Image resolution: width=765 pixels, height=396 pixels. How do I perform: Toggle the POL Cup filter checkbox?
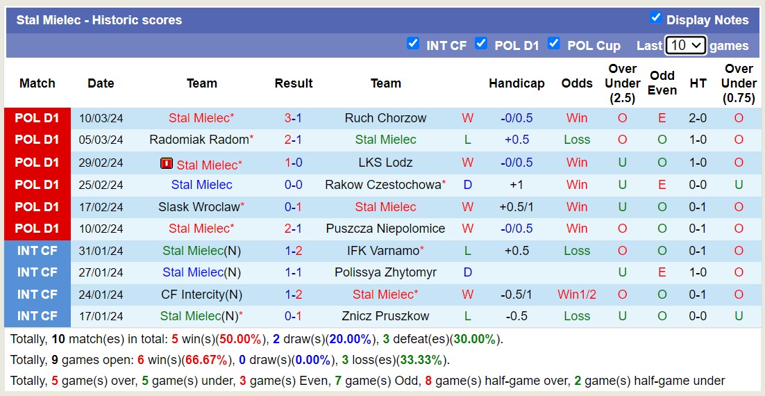click(554, 44)
